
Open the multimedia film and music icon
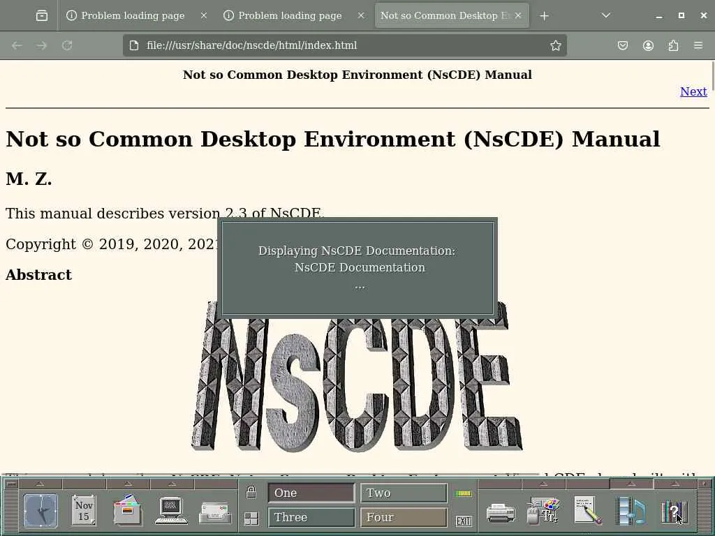point(631,510)
